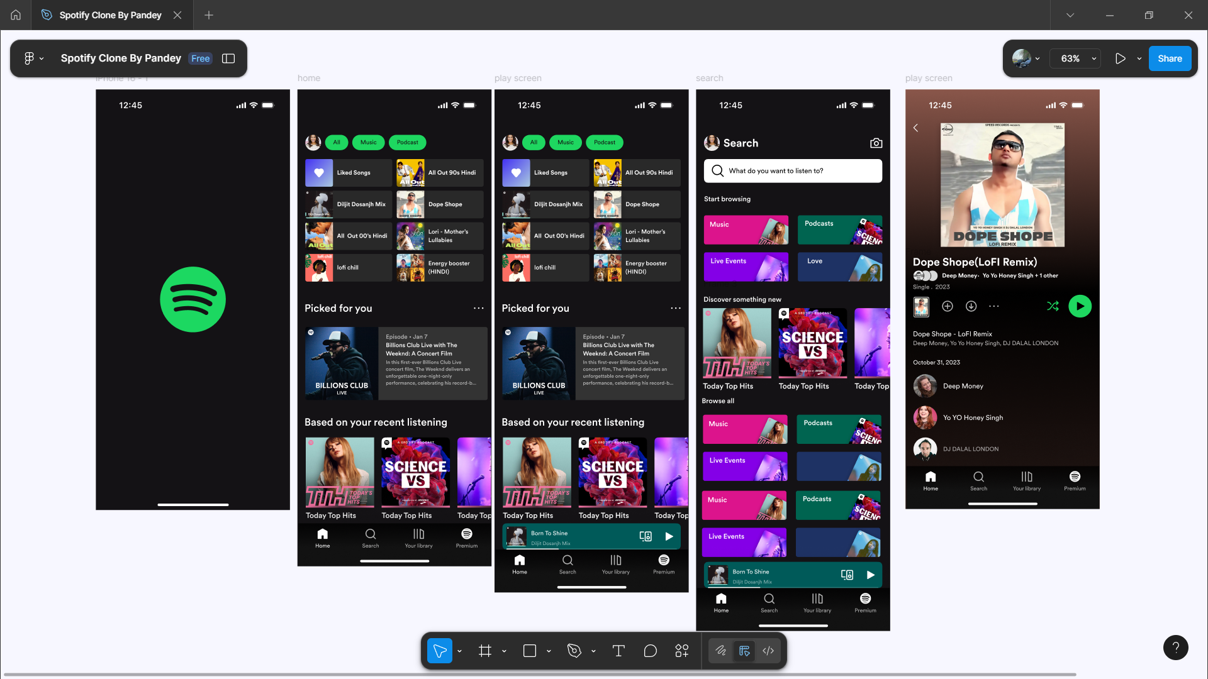The height and width of the screenshot is (679, 1208).
Task: Click the add plus circle icon on Dope Shope screen
Action: (x=948, y=306)
